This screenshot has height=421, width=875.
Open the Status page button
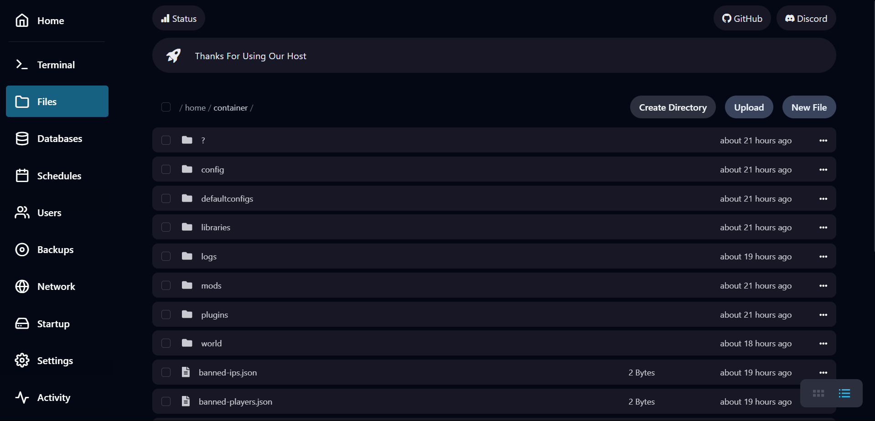tap(179, 19)
